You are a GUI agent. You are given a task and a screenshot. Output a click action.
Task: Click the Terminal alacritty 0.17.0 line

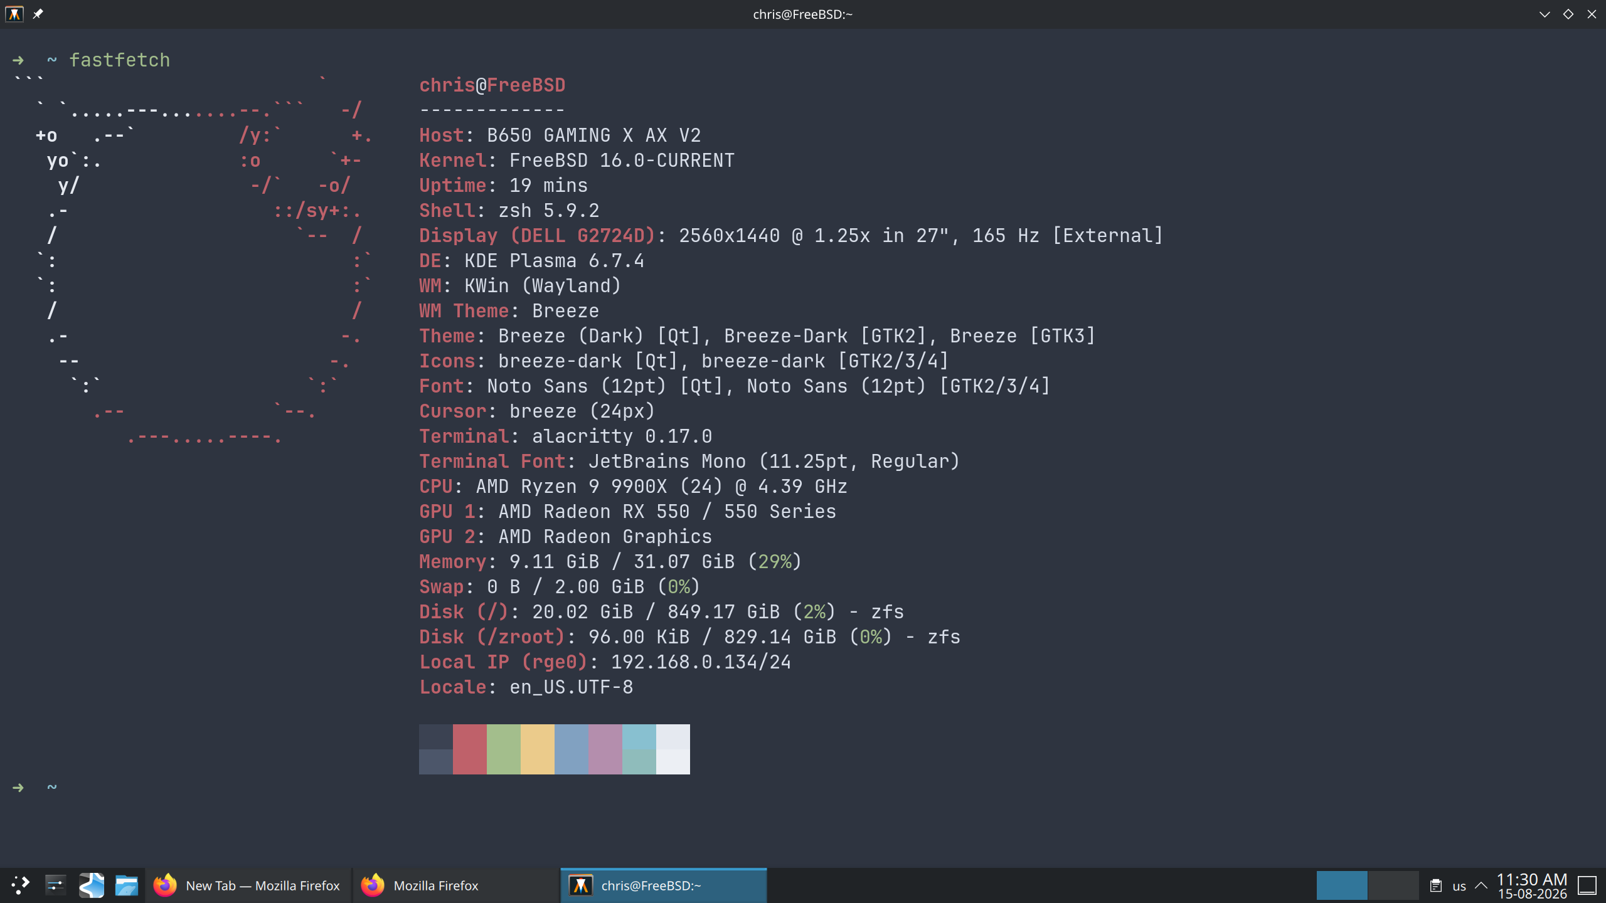pyautogui.click(x=566, y=436)
